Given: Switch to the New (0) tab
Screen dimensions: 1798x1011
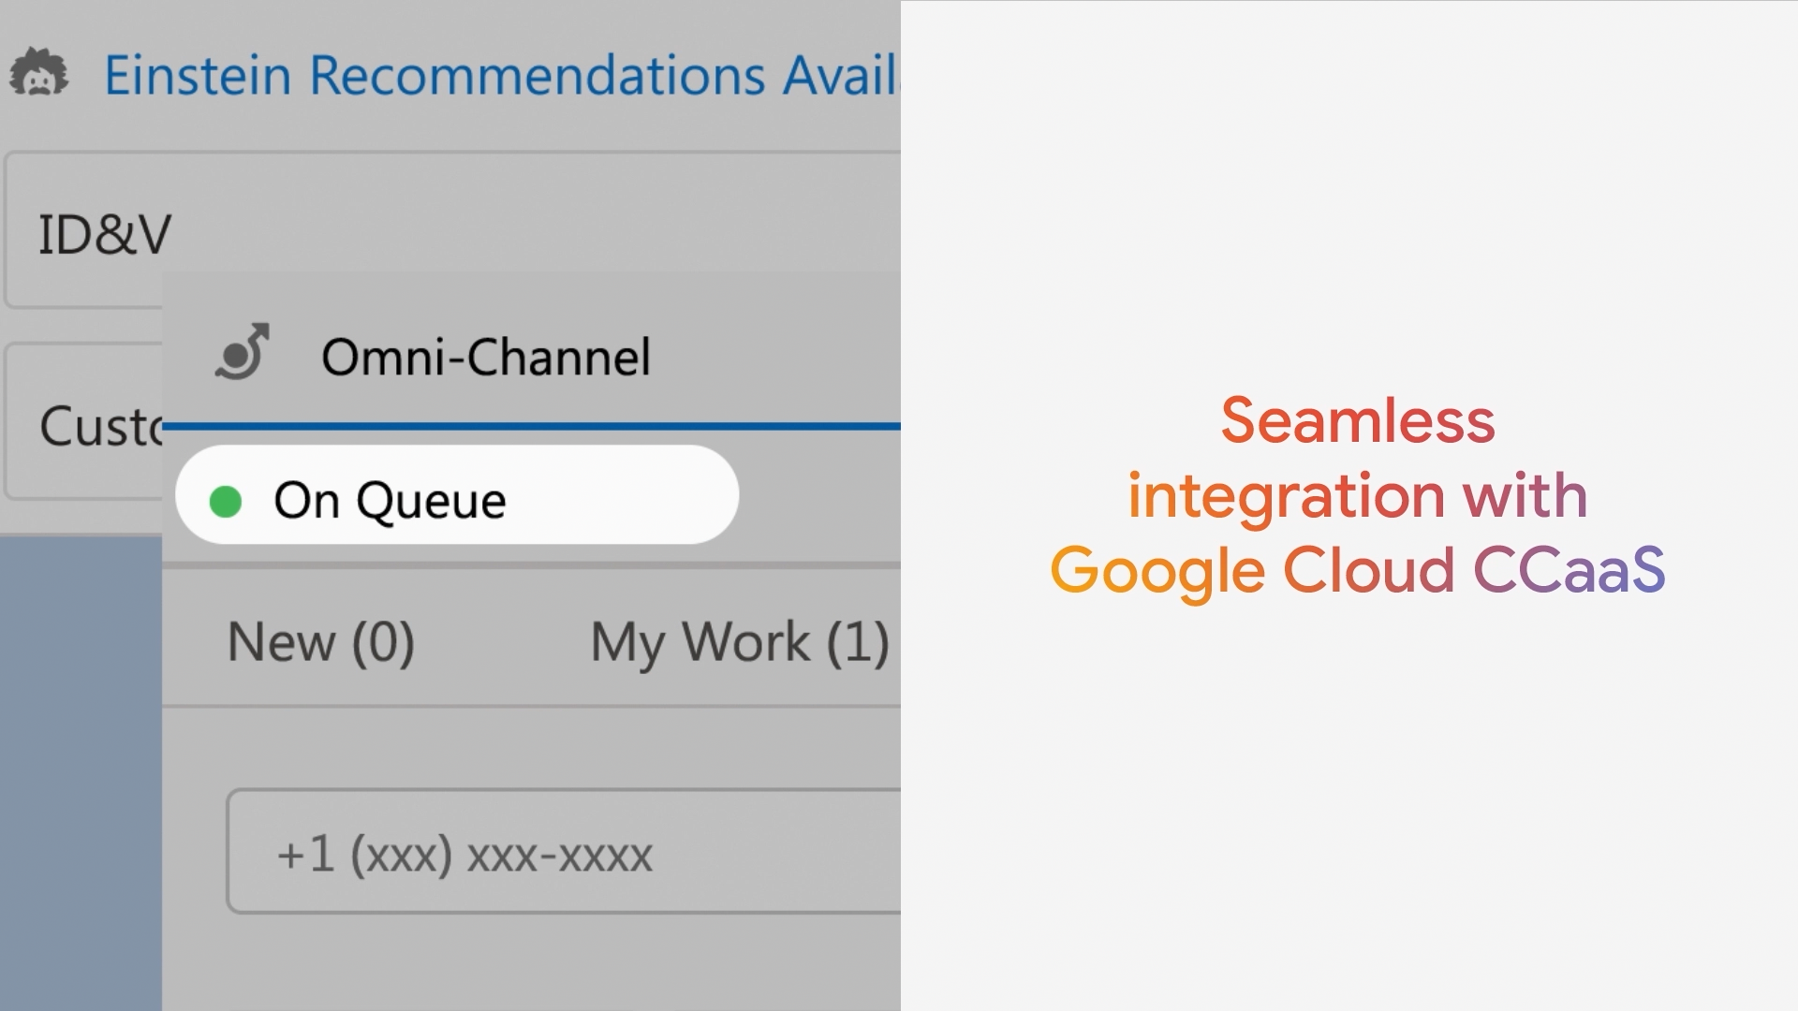Looking at the screenshot, I should coord(320,642).
